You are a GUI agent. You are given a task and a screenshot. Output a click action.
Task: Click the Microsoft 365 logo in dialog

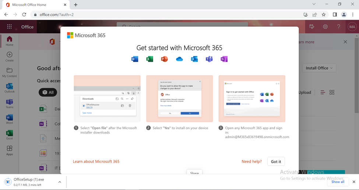pyautogui.click(x=86, y=35)
